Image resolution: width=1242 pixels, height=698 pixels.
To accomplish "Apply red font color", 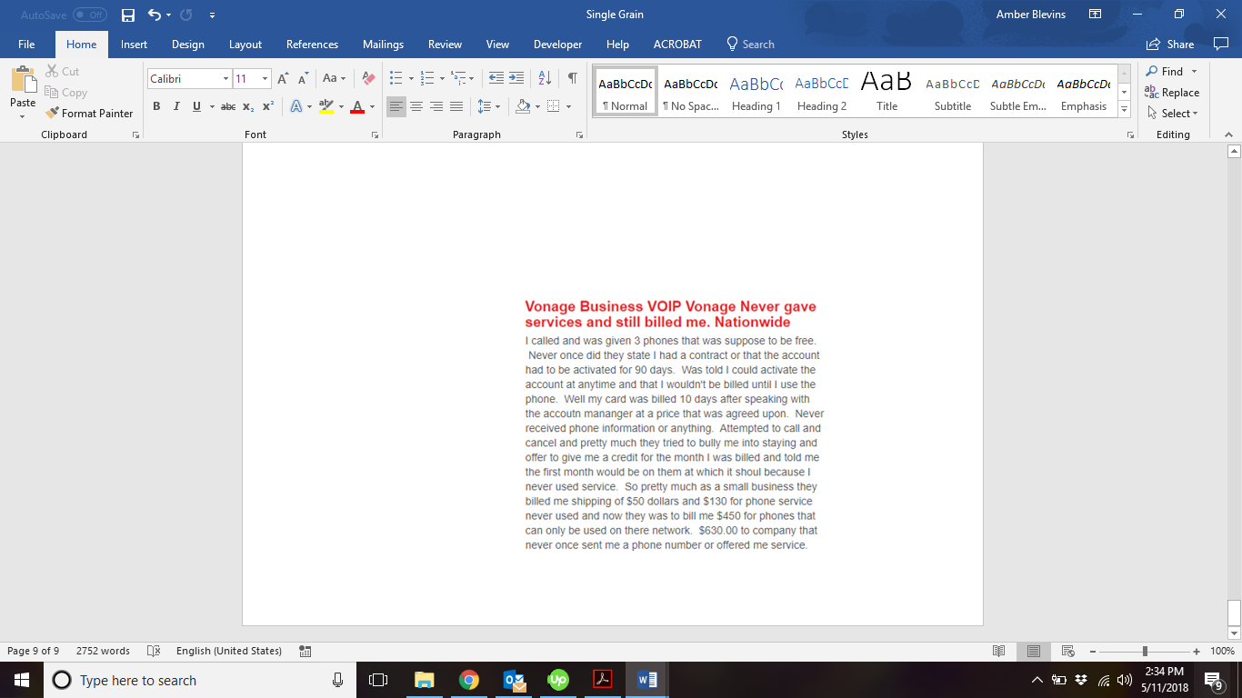I will click(357, 106).
